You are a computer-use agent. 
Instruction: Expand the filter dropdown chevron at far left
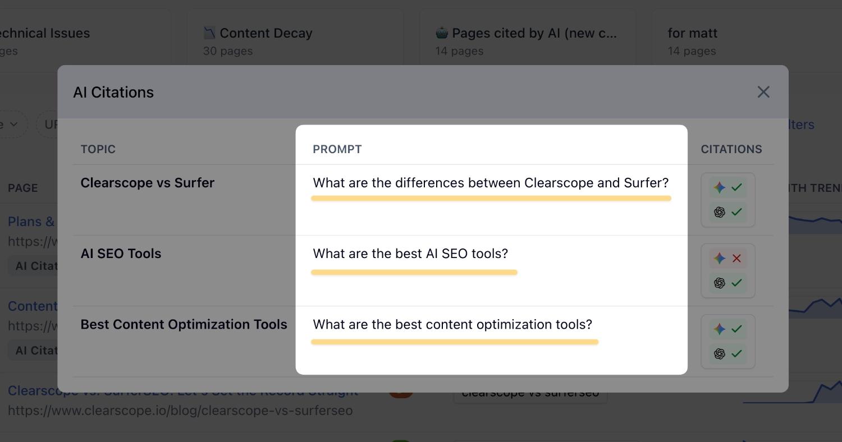tap(13, 124)
